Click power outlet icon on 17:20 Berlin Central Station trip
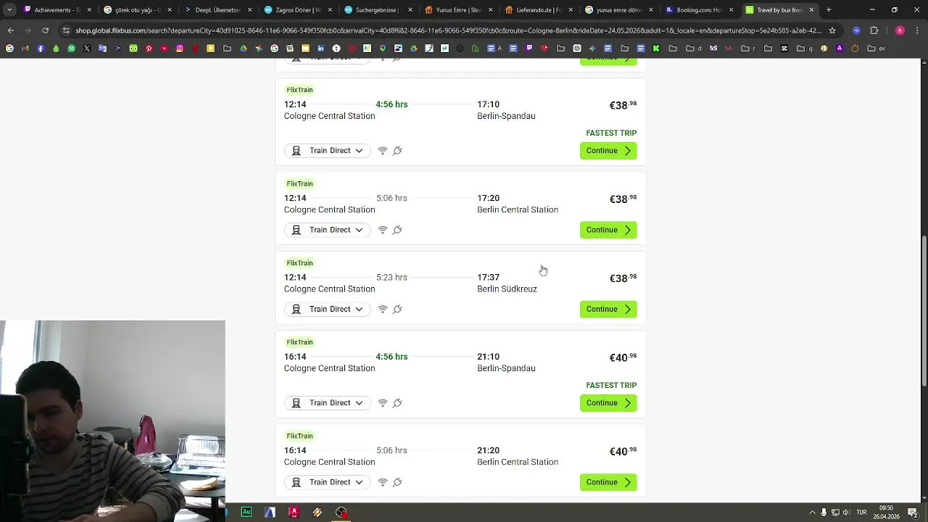 click(x=397, y=230)
